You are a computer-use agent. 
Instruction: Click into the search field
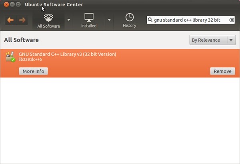(191, 20)
